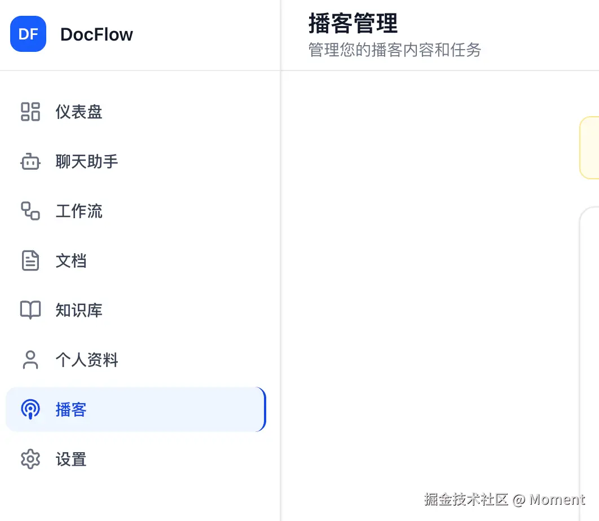Open the 仪表盘 menu item

pos(79,112)
